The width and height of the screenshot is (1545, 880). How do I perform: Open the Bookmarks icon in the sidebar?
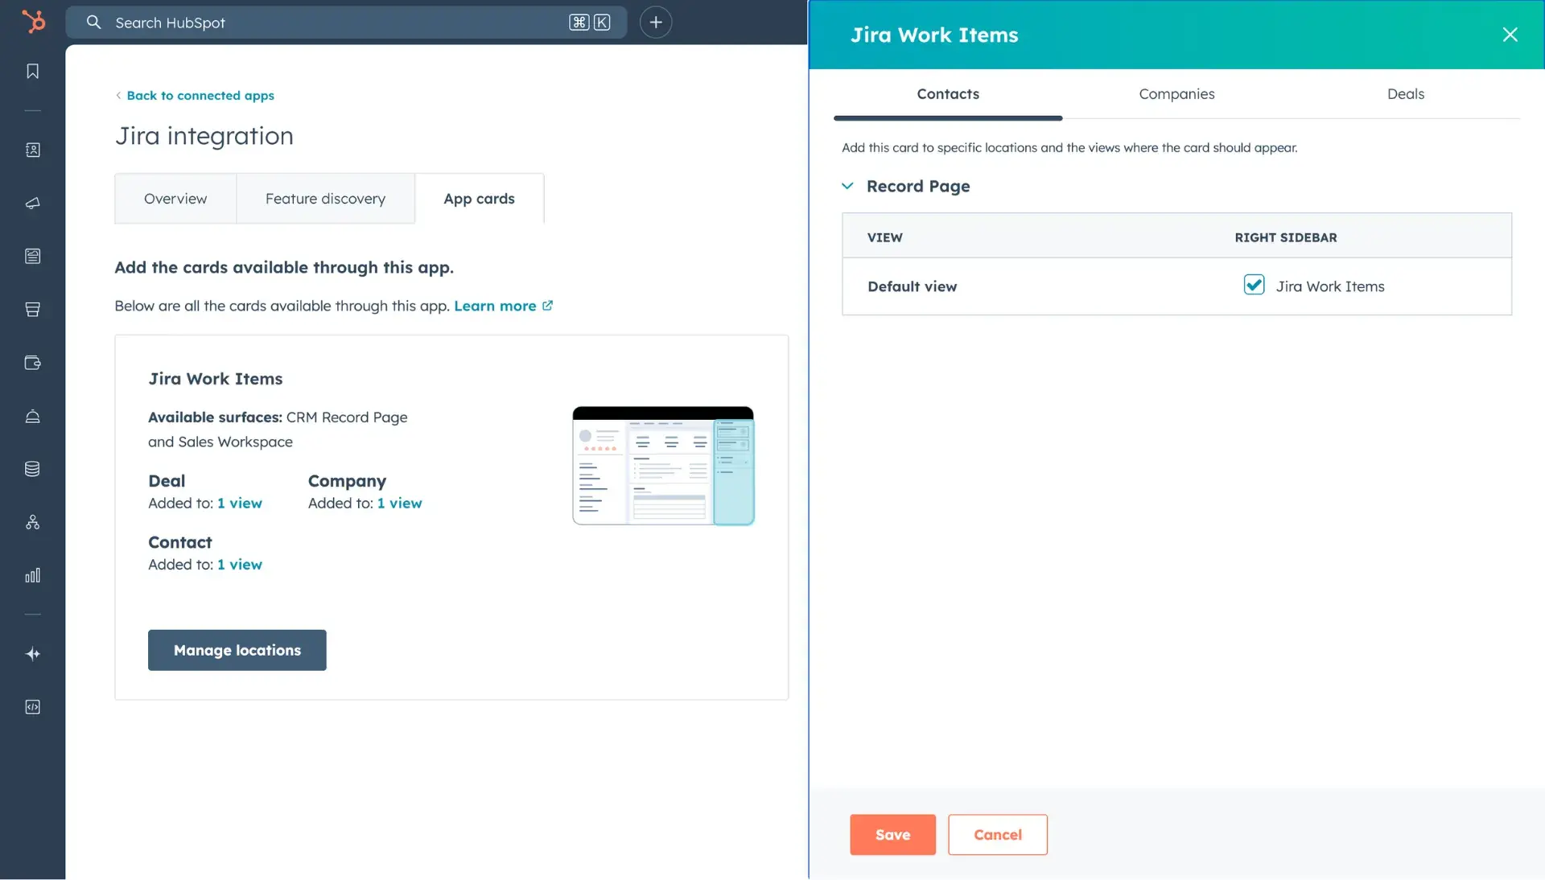pyautogui.click(x=32, y=71)
